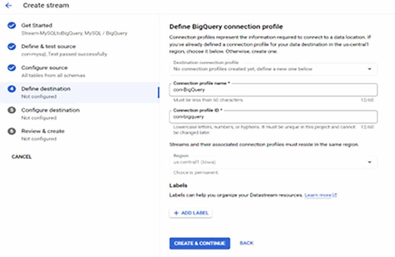This screenshot has height=257, width=395.
Task: Focus the Connection profile ID field
Action: (x=273, y=117)
